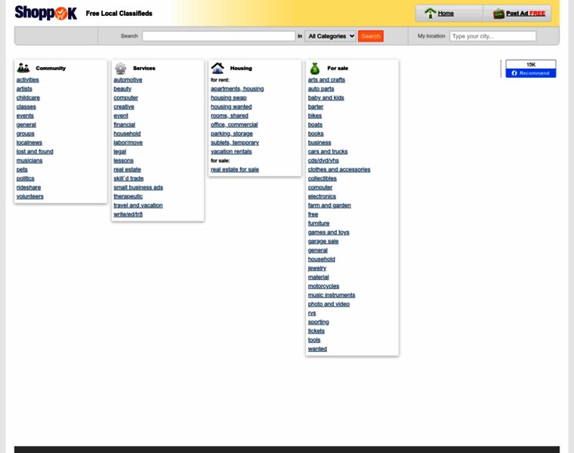The image size is (574, 453).
Task: Open the legal services category
Action: pyautogui.click(x=119, y=152)
